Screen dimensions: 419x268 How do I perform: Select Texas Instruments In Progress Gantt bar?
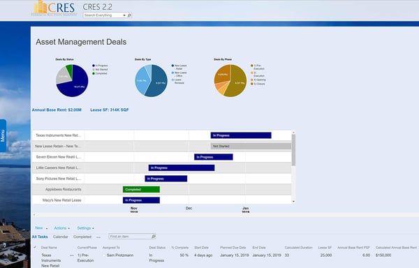click(x=241, y=135)
